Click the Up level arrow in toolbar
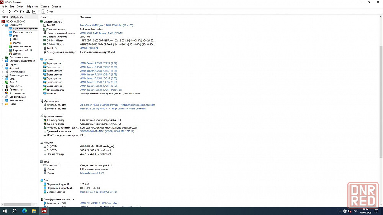 (16, 11)
